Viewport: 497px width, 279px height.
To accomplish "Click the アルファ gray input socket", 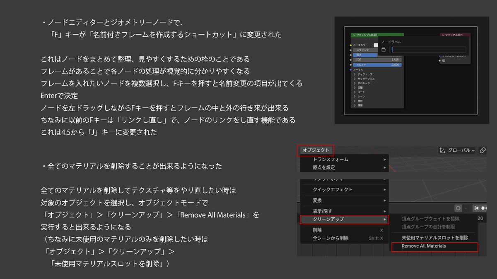I will [x=351, y=65].
